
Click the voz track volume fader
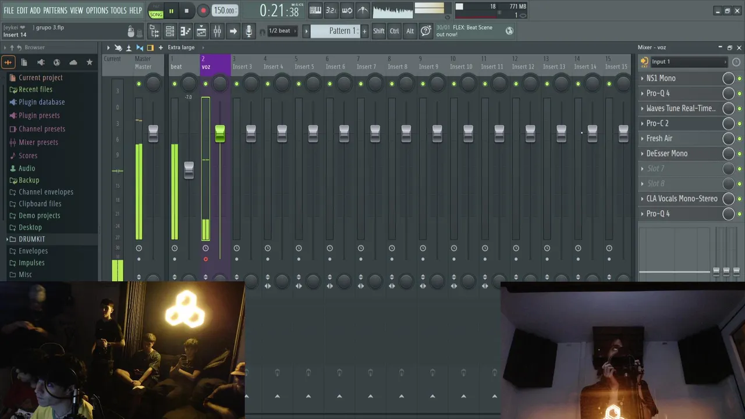tap(219, 133)
